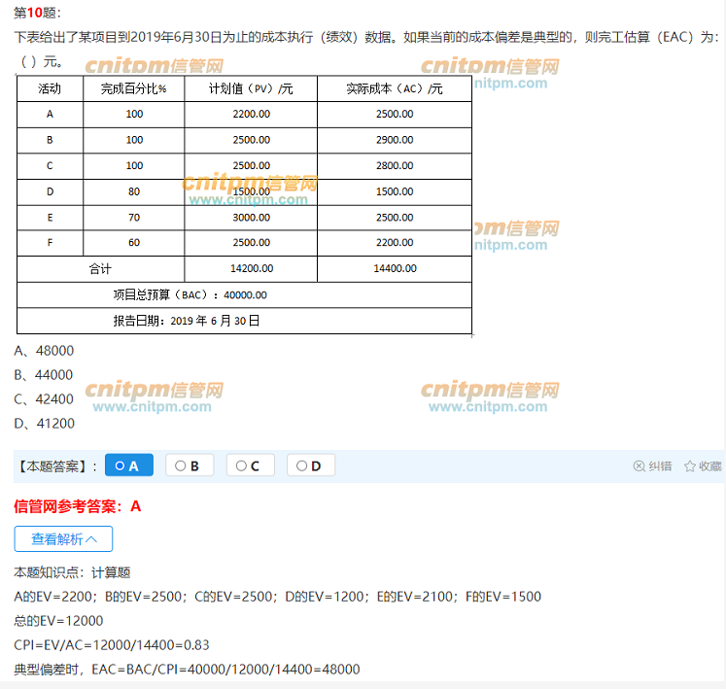Click answer choice text D、41200
The width and height of the screenshot is (726, 689).
(45, 424)
